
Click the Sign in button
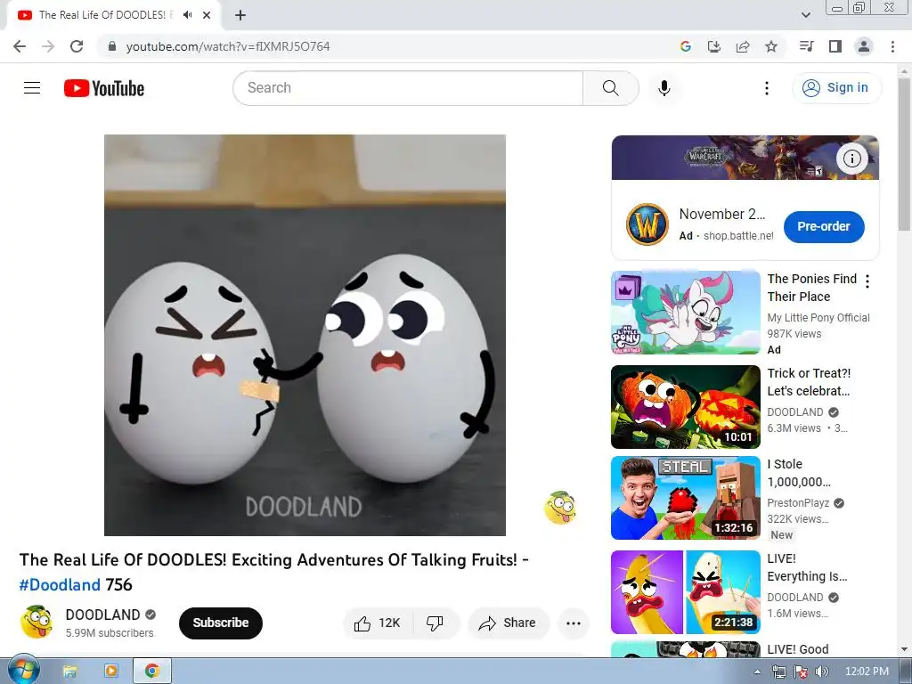(x=836, y=88)
